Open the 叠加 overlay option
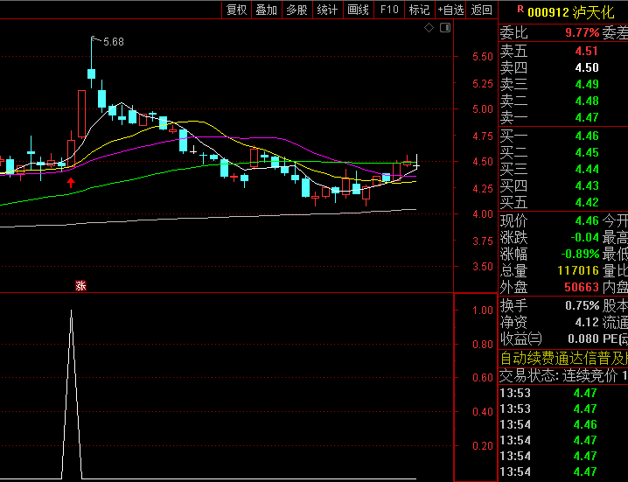 tap(266, 10)
